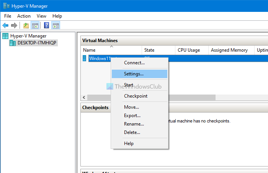268x173 pixels.
Task: Choose Move... from the context menu
Action: (x=139, y=107)
